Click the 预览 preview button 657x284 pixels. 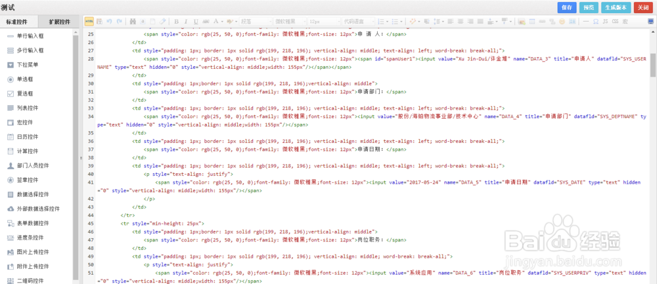(589, 7)
